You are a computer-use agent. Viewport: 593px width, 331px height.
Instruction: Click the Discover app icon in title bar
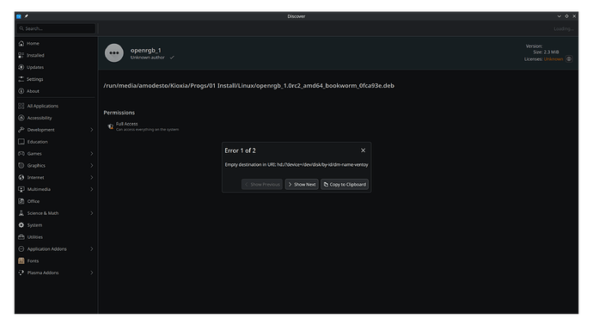click(x=19, y=16)
